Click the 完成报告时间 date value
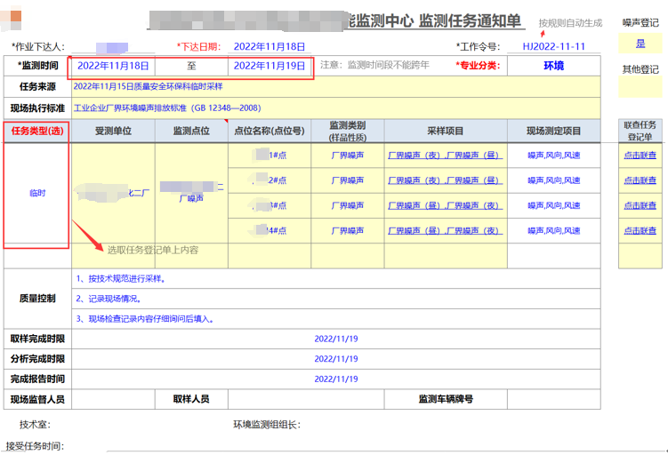This screenshot has width=668, height=455. (x=335, y=379)
